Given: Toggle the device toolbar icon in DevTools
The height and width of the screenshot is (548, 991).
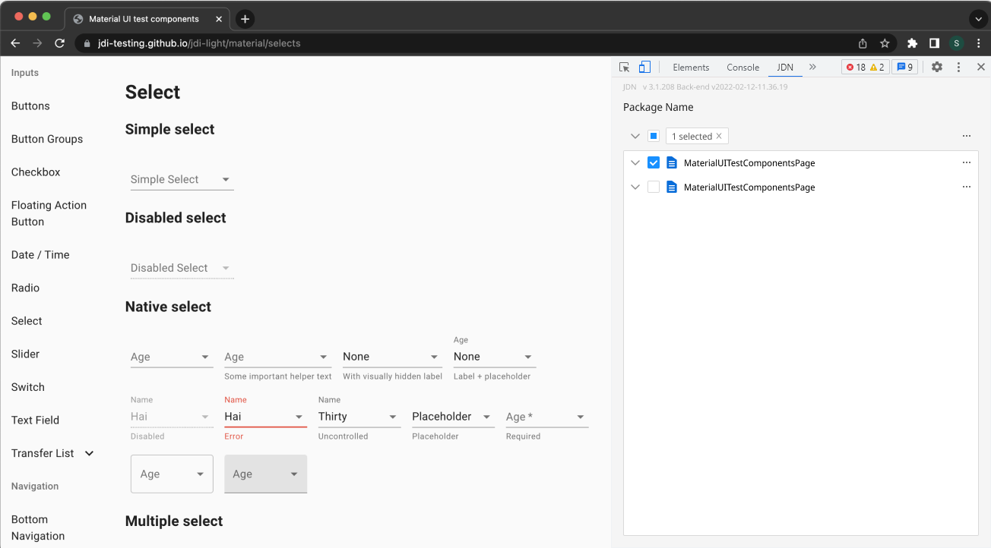Looking at the screenshot, I should coord(644,67).
